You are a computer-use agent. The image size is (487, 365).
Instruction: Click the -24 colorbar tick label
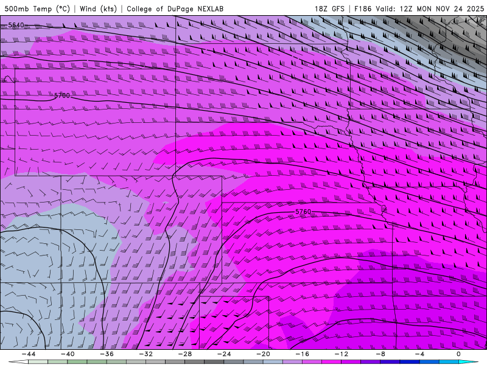224,354
